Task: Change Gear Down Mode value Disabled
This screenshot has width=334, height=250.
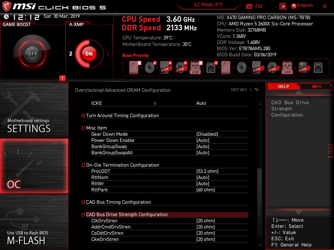Action: tap(207, 134)
